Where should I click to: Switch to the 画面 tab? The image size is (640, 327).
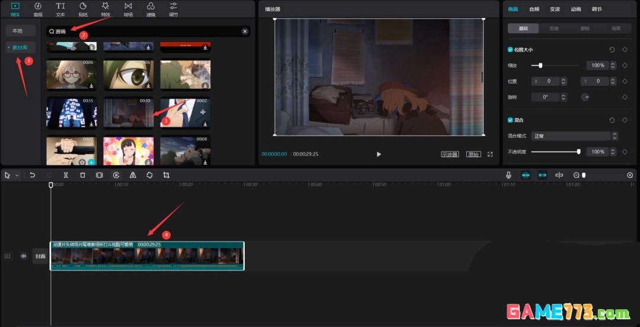coord(513,9)
